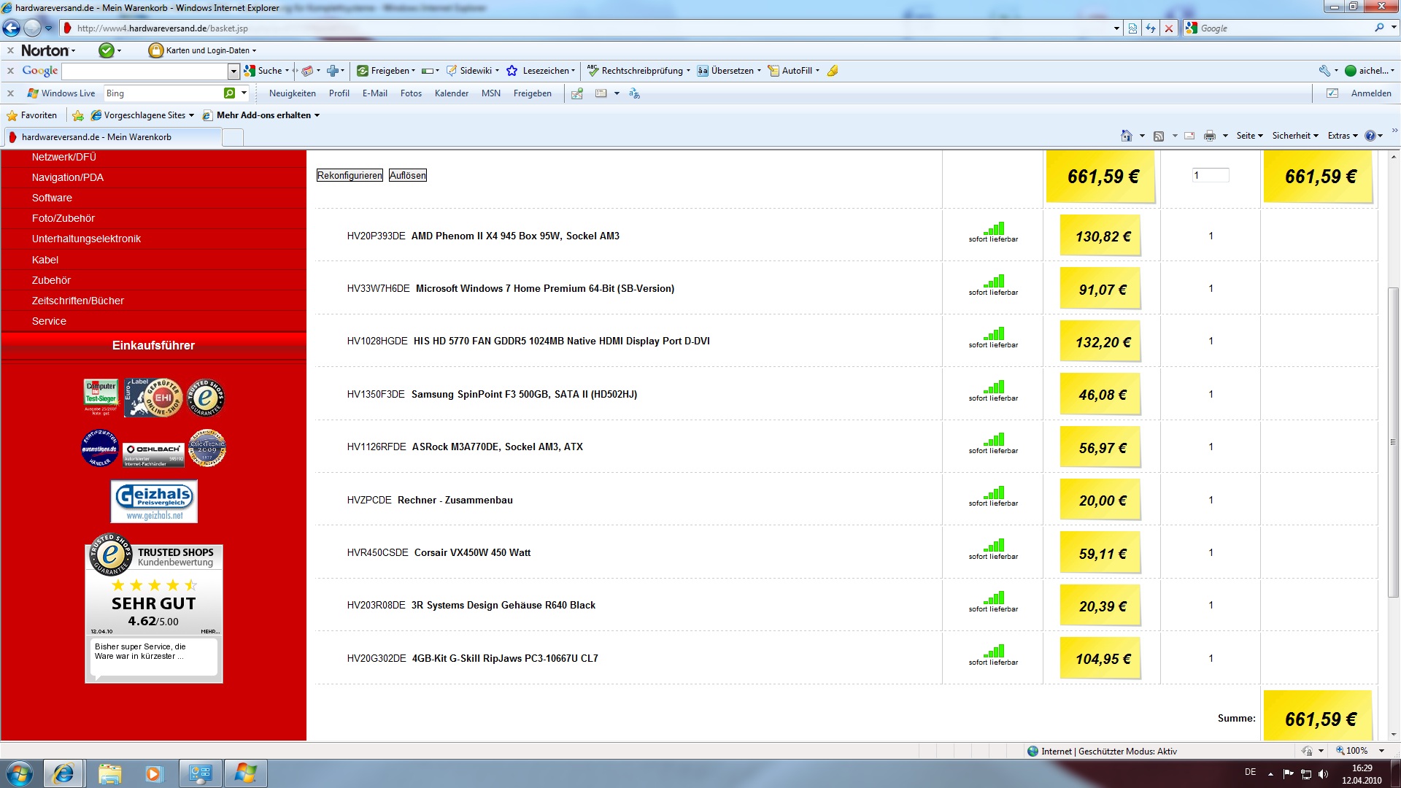The width and height of the screenshot is (1401, 788).
Task: Open Windows Live Profil
Action: click(339, 93)
